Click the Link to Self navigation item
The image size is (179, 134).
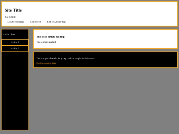[35, 22]
